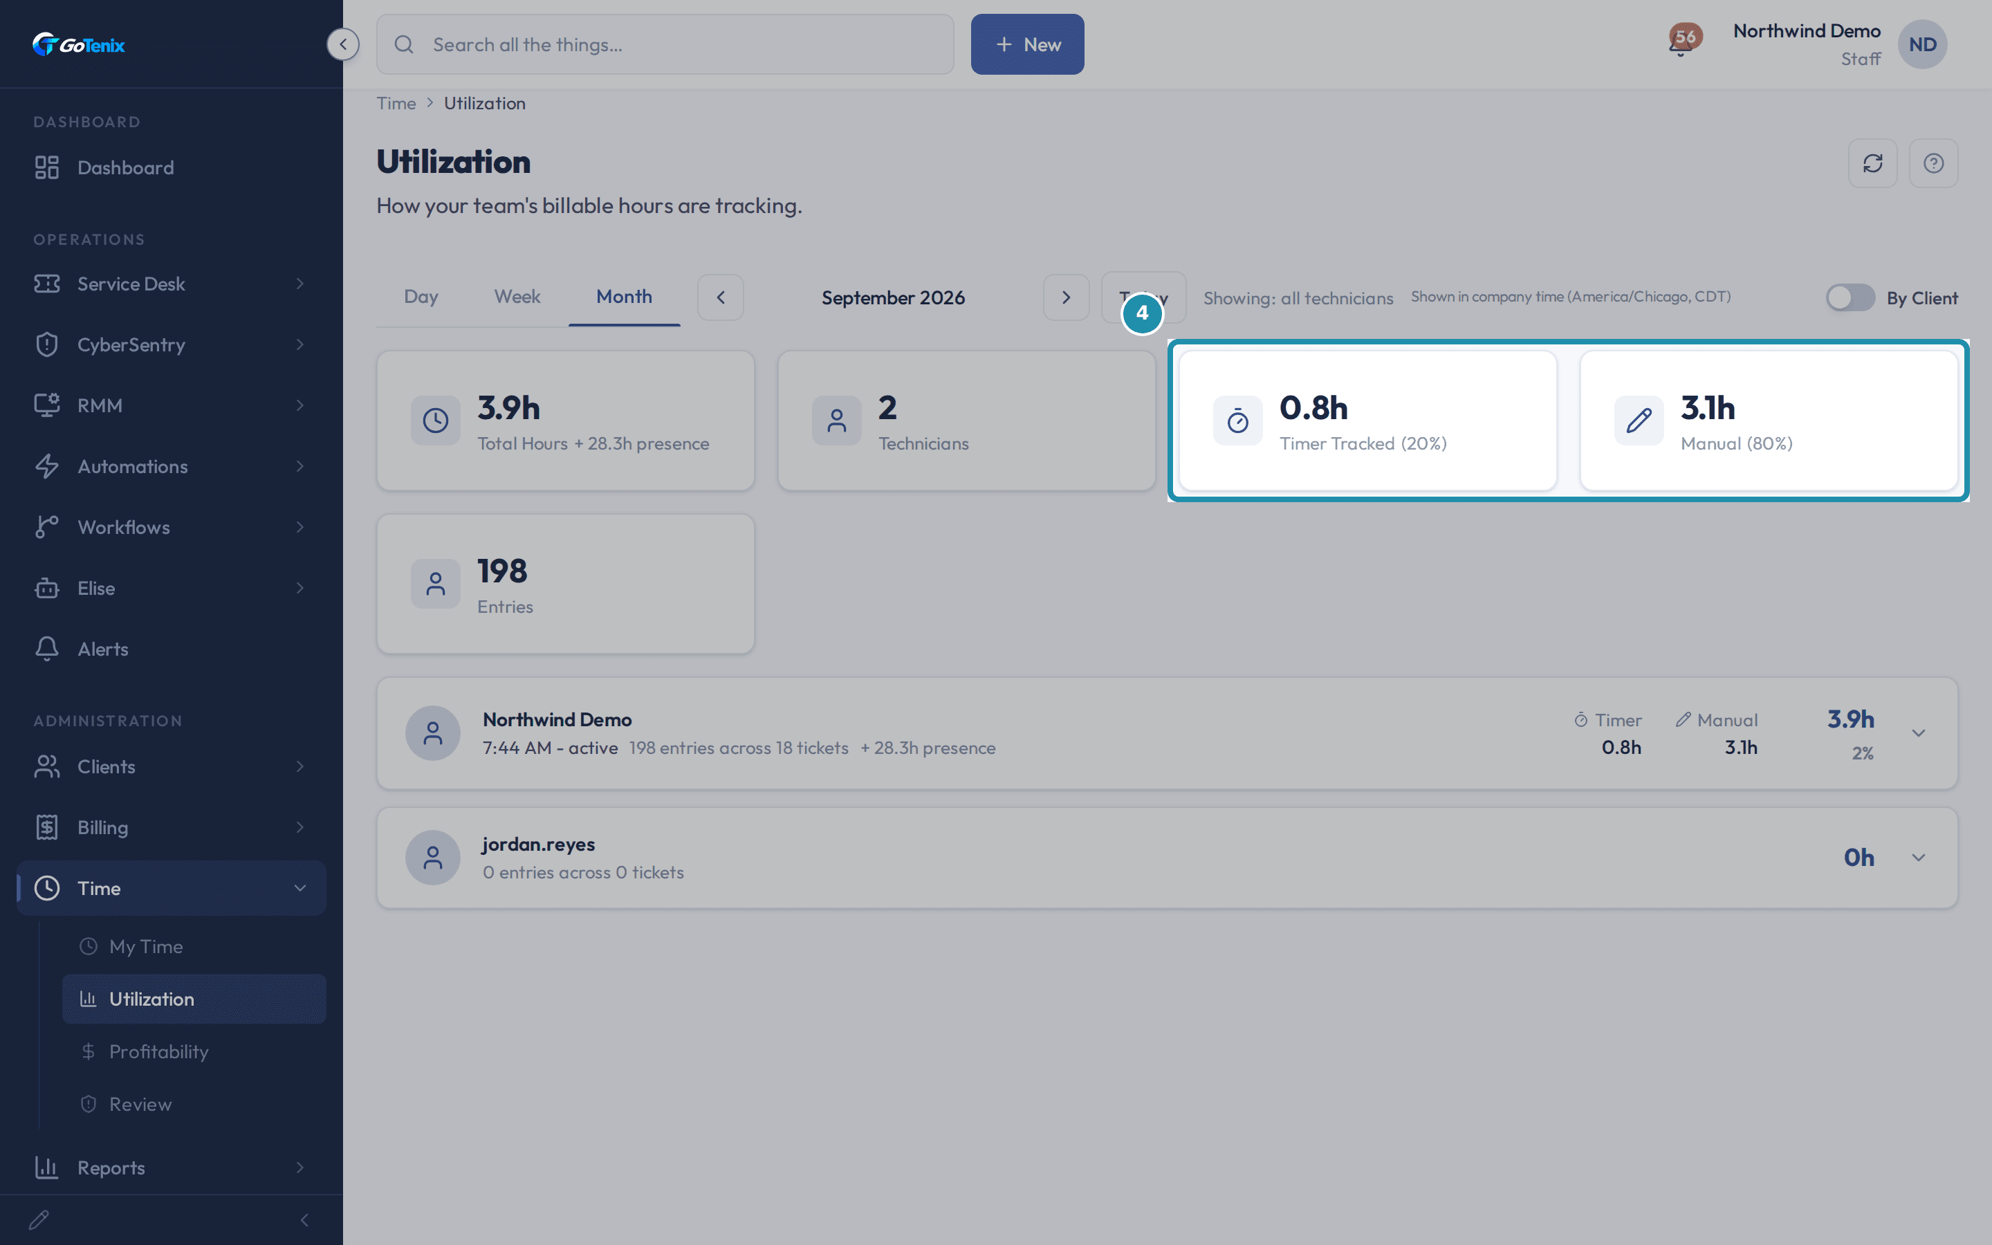Screen dimensions: 1992x1245
Task: Select the Month tab
Action: point(624,297)
